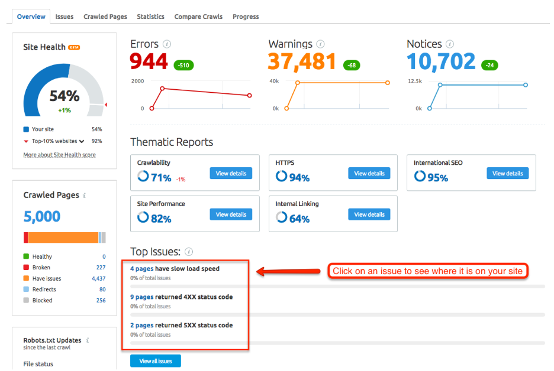
Task: Open the Statistics tab
Action: pos(150,17)
